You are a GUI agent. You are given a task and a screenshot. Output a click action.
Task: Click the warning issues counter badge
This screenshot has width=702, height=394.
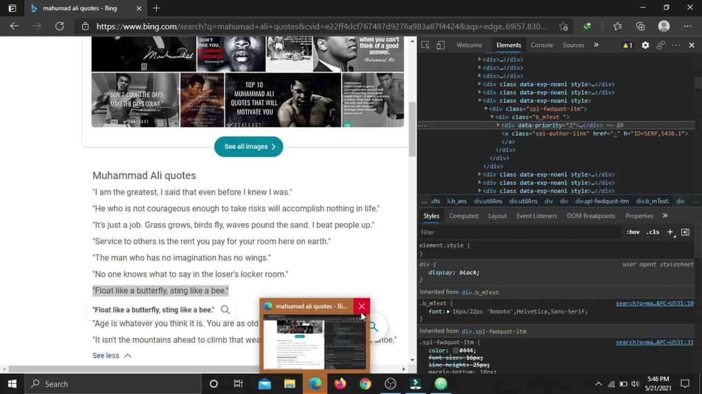click(627, 45)
